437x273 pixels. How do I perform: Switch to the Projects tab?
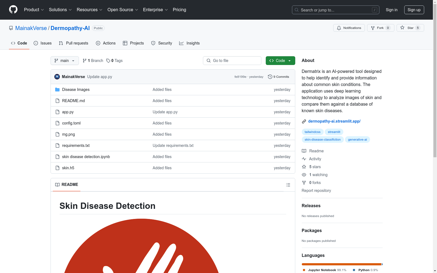pos(133,43)
